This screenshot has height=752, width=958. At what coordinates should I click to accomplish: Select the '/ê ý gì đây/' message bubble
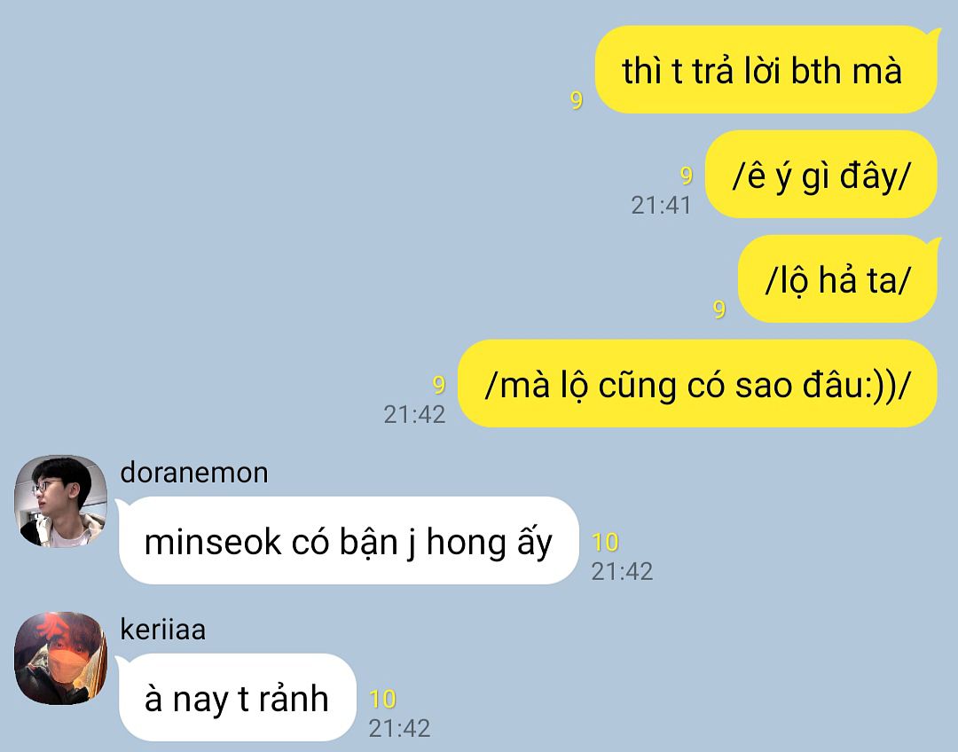tap(821, 175)
